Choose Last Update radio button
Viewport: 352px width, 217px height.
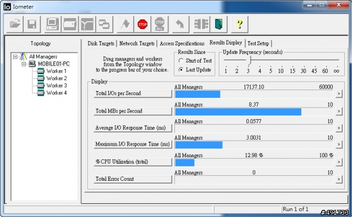[181, 70]
